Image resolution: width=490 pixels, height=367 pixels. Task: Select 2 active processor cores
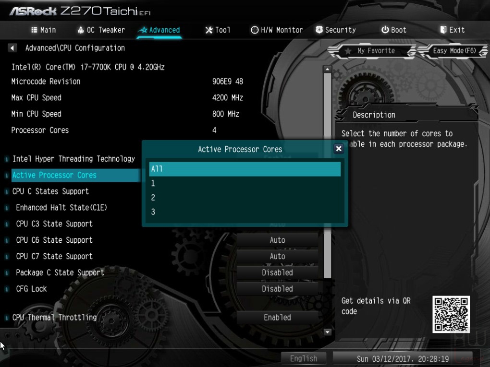pos(245,198)
